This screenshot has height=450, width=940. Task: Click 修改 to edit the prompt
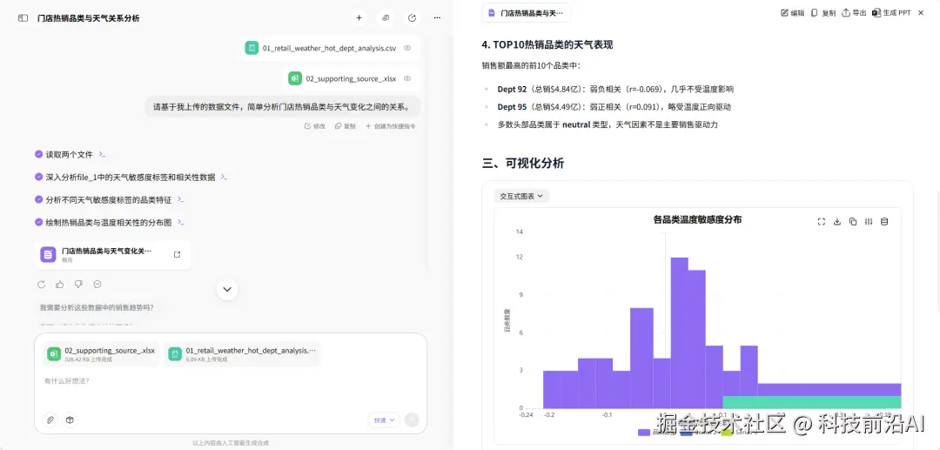[x=315, y=126]
